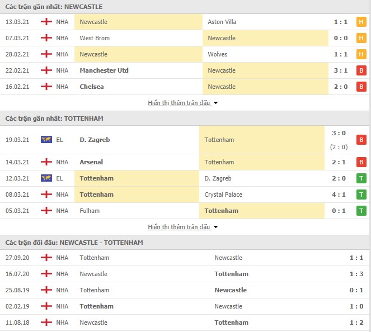371x332 pixels.
Task: Click the Europa League flag icon on 19.03.21 row
Action: [46, 140]
